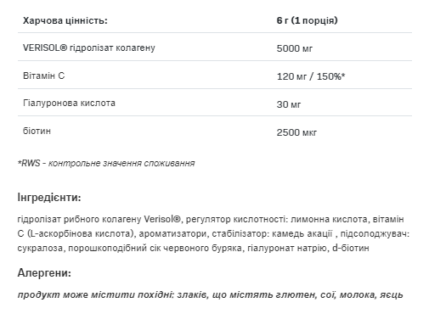
Task: Click the Алергени heading
Action: pyautogui.click(x=44, y=273)
